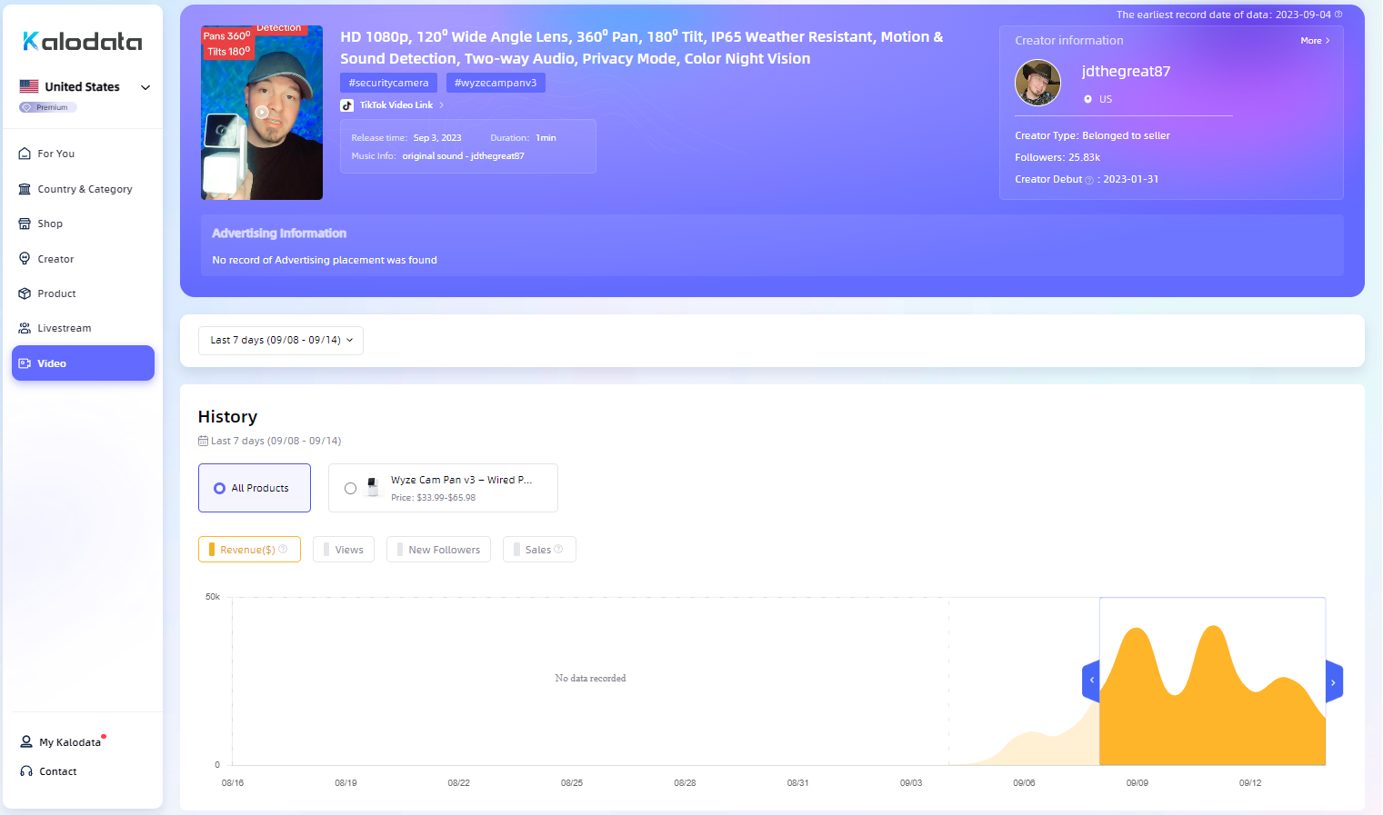Toggle the New Followers metric
This screenshot has height=815, width=1383.
point(438,550)
